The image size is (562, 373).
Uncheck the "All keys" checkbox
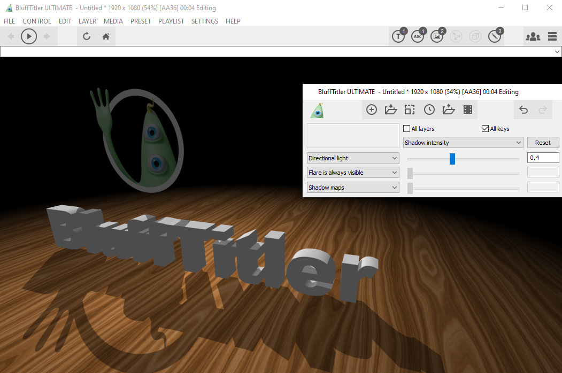(486, 129)
